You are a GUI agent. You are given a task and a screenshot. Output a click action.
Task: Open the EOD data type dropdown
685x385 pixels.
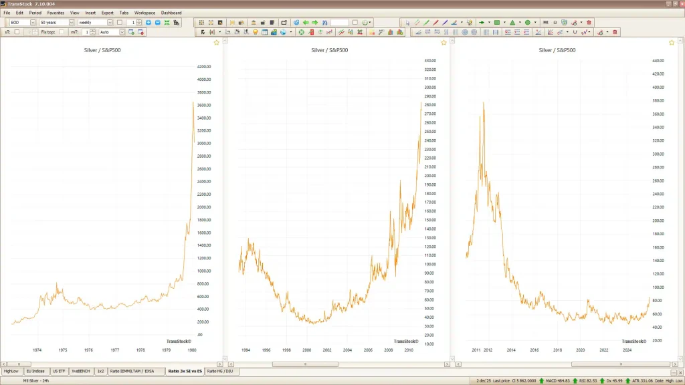[x=33, y=22]
